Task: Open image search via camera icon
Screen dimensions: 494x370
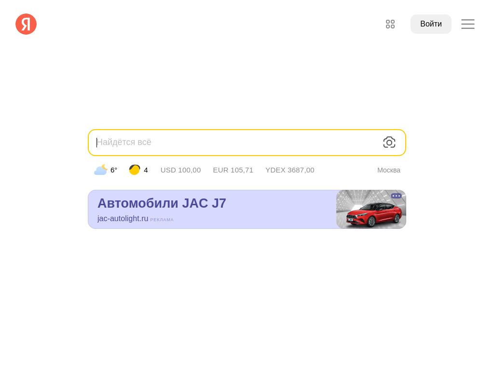Action: (x=389, y=142)
